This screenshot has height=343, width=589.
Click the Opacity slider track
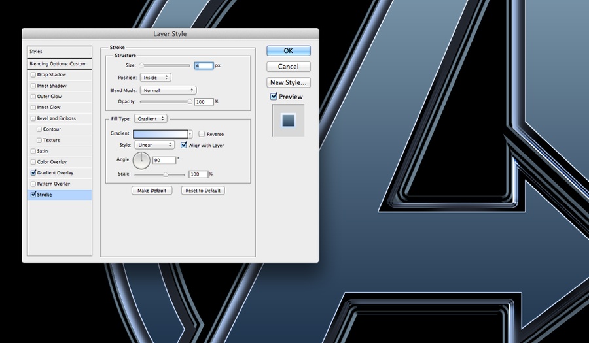point(165,102)
